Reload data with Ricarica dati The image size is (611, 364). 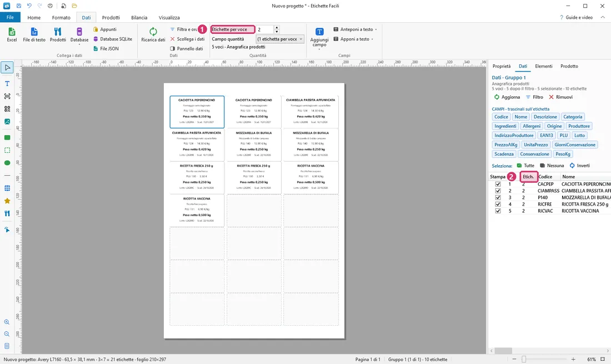coord(153,34)
